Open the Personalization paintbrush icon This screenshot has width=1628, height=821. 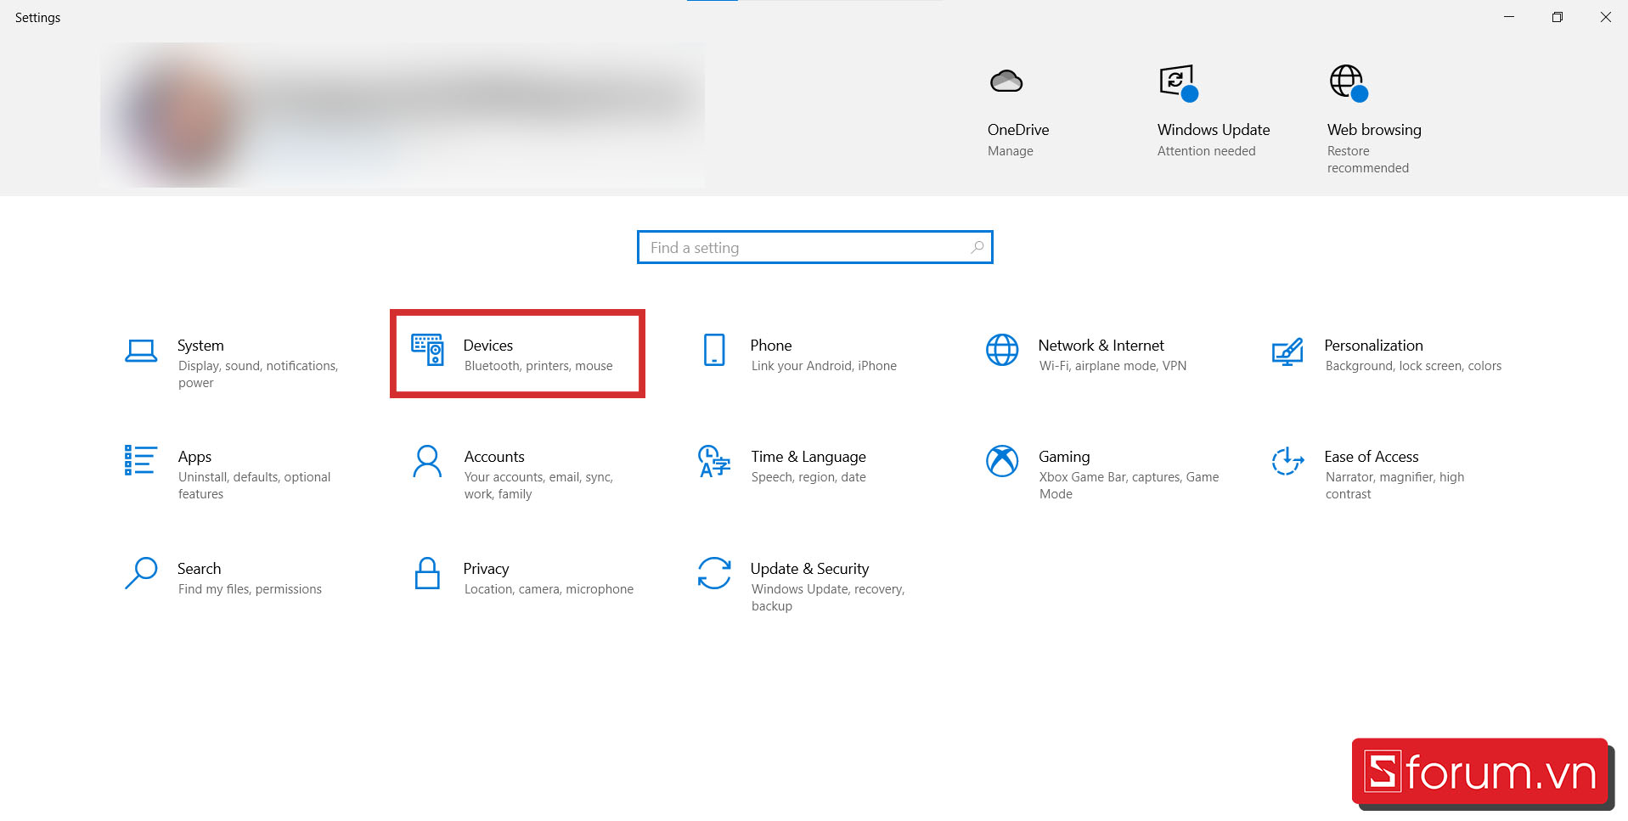click(1287, 351)
